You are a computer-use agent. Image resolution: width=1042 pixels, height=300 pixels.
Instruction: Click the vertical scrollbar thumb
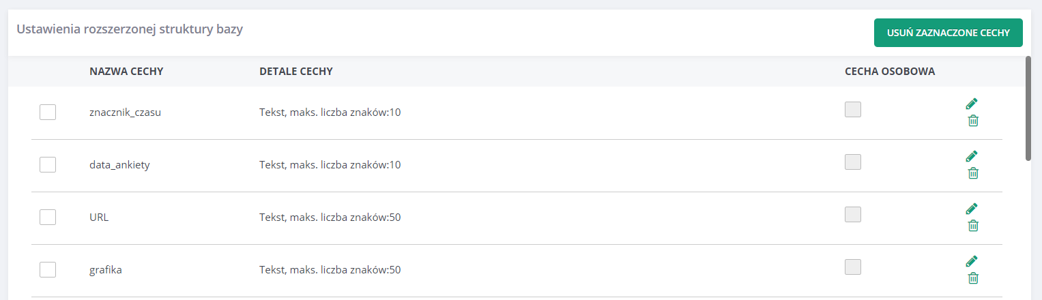(x=1028, y=108)
